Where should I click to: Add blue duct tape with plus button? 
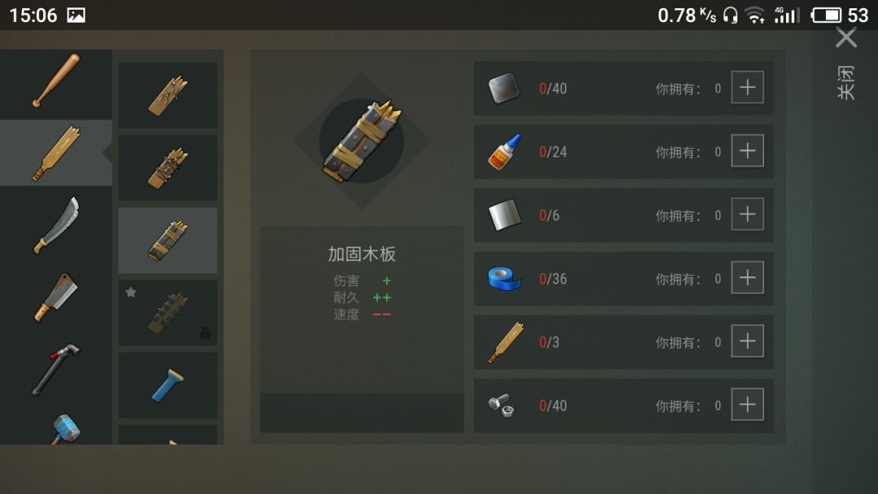click(x=748, y=278)
